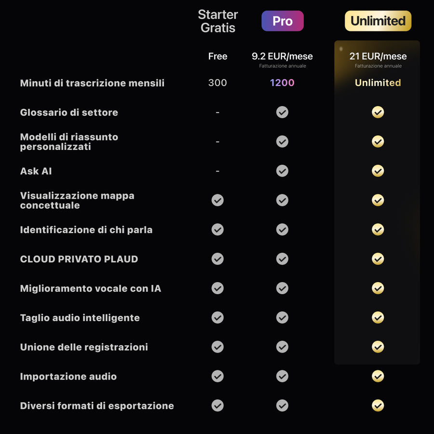The height and width of the screenshot is (434, 434).
Task: Click Starter checkmark for Visualizzazione mappa concettuale
Action: pyautogui.click(x=217, y=200)
